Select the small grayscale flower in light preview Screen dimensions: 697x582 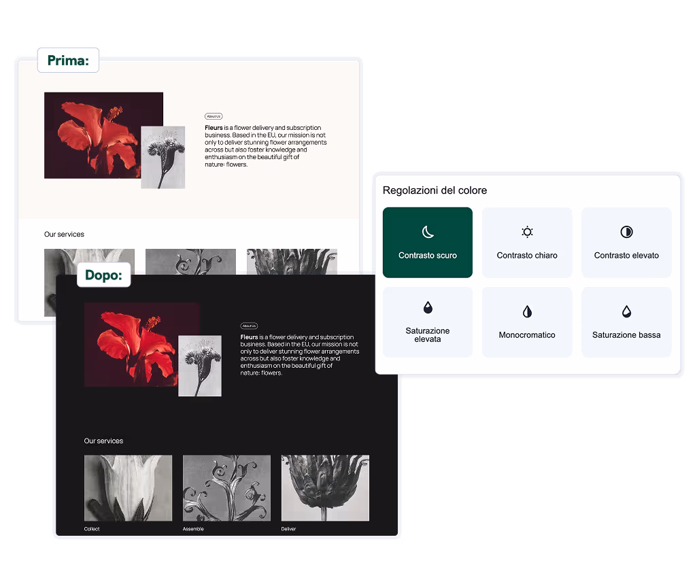click(x=163, y=157)
